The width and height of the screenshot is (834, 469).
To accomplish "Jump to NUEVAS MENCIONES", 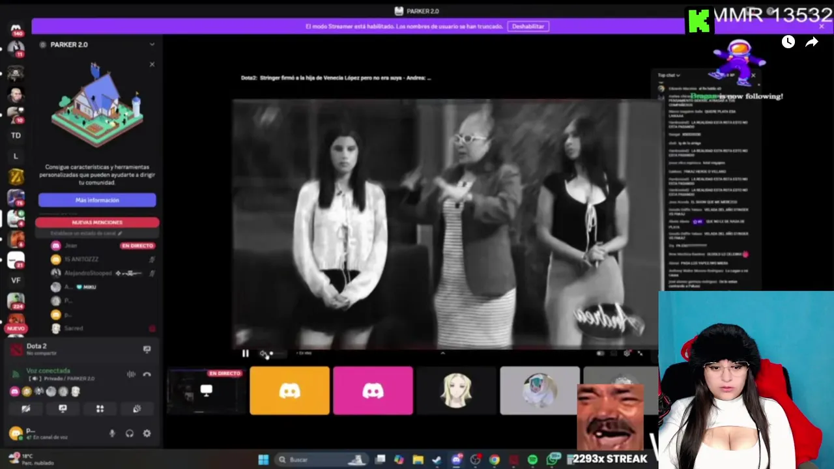I will click(x=97, y=222).
